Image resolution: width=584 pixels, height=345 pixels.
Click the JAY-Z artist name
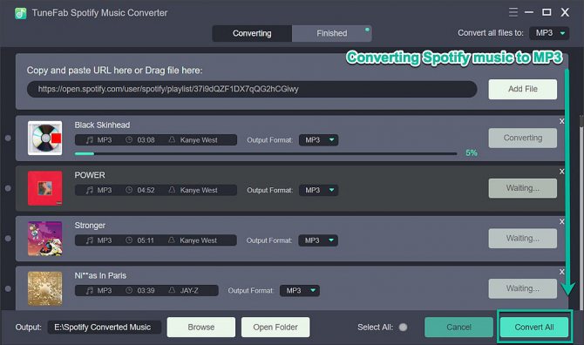tap(189, 291)
